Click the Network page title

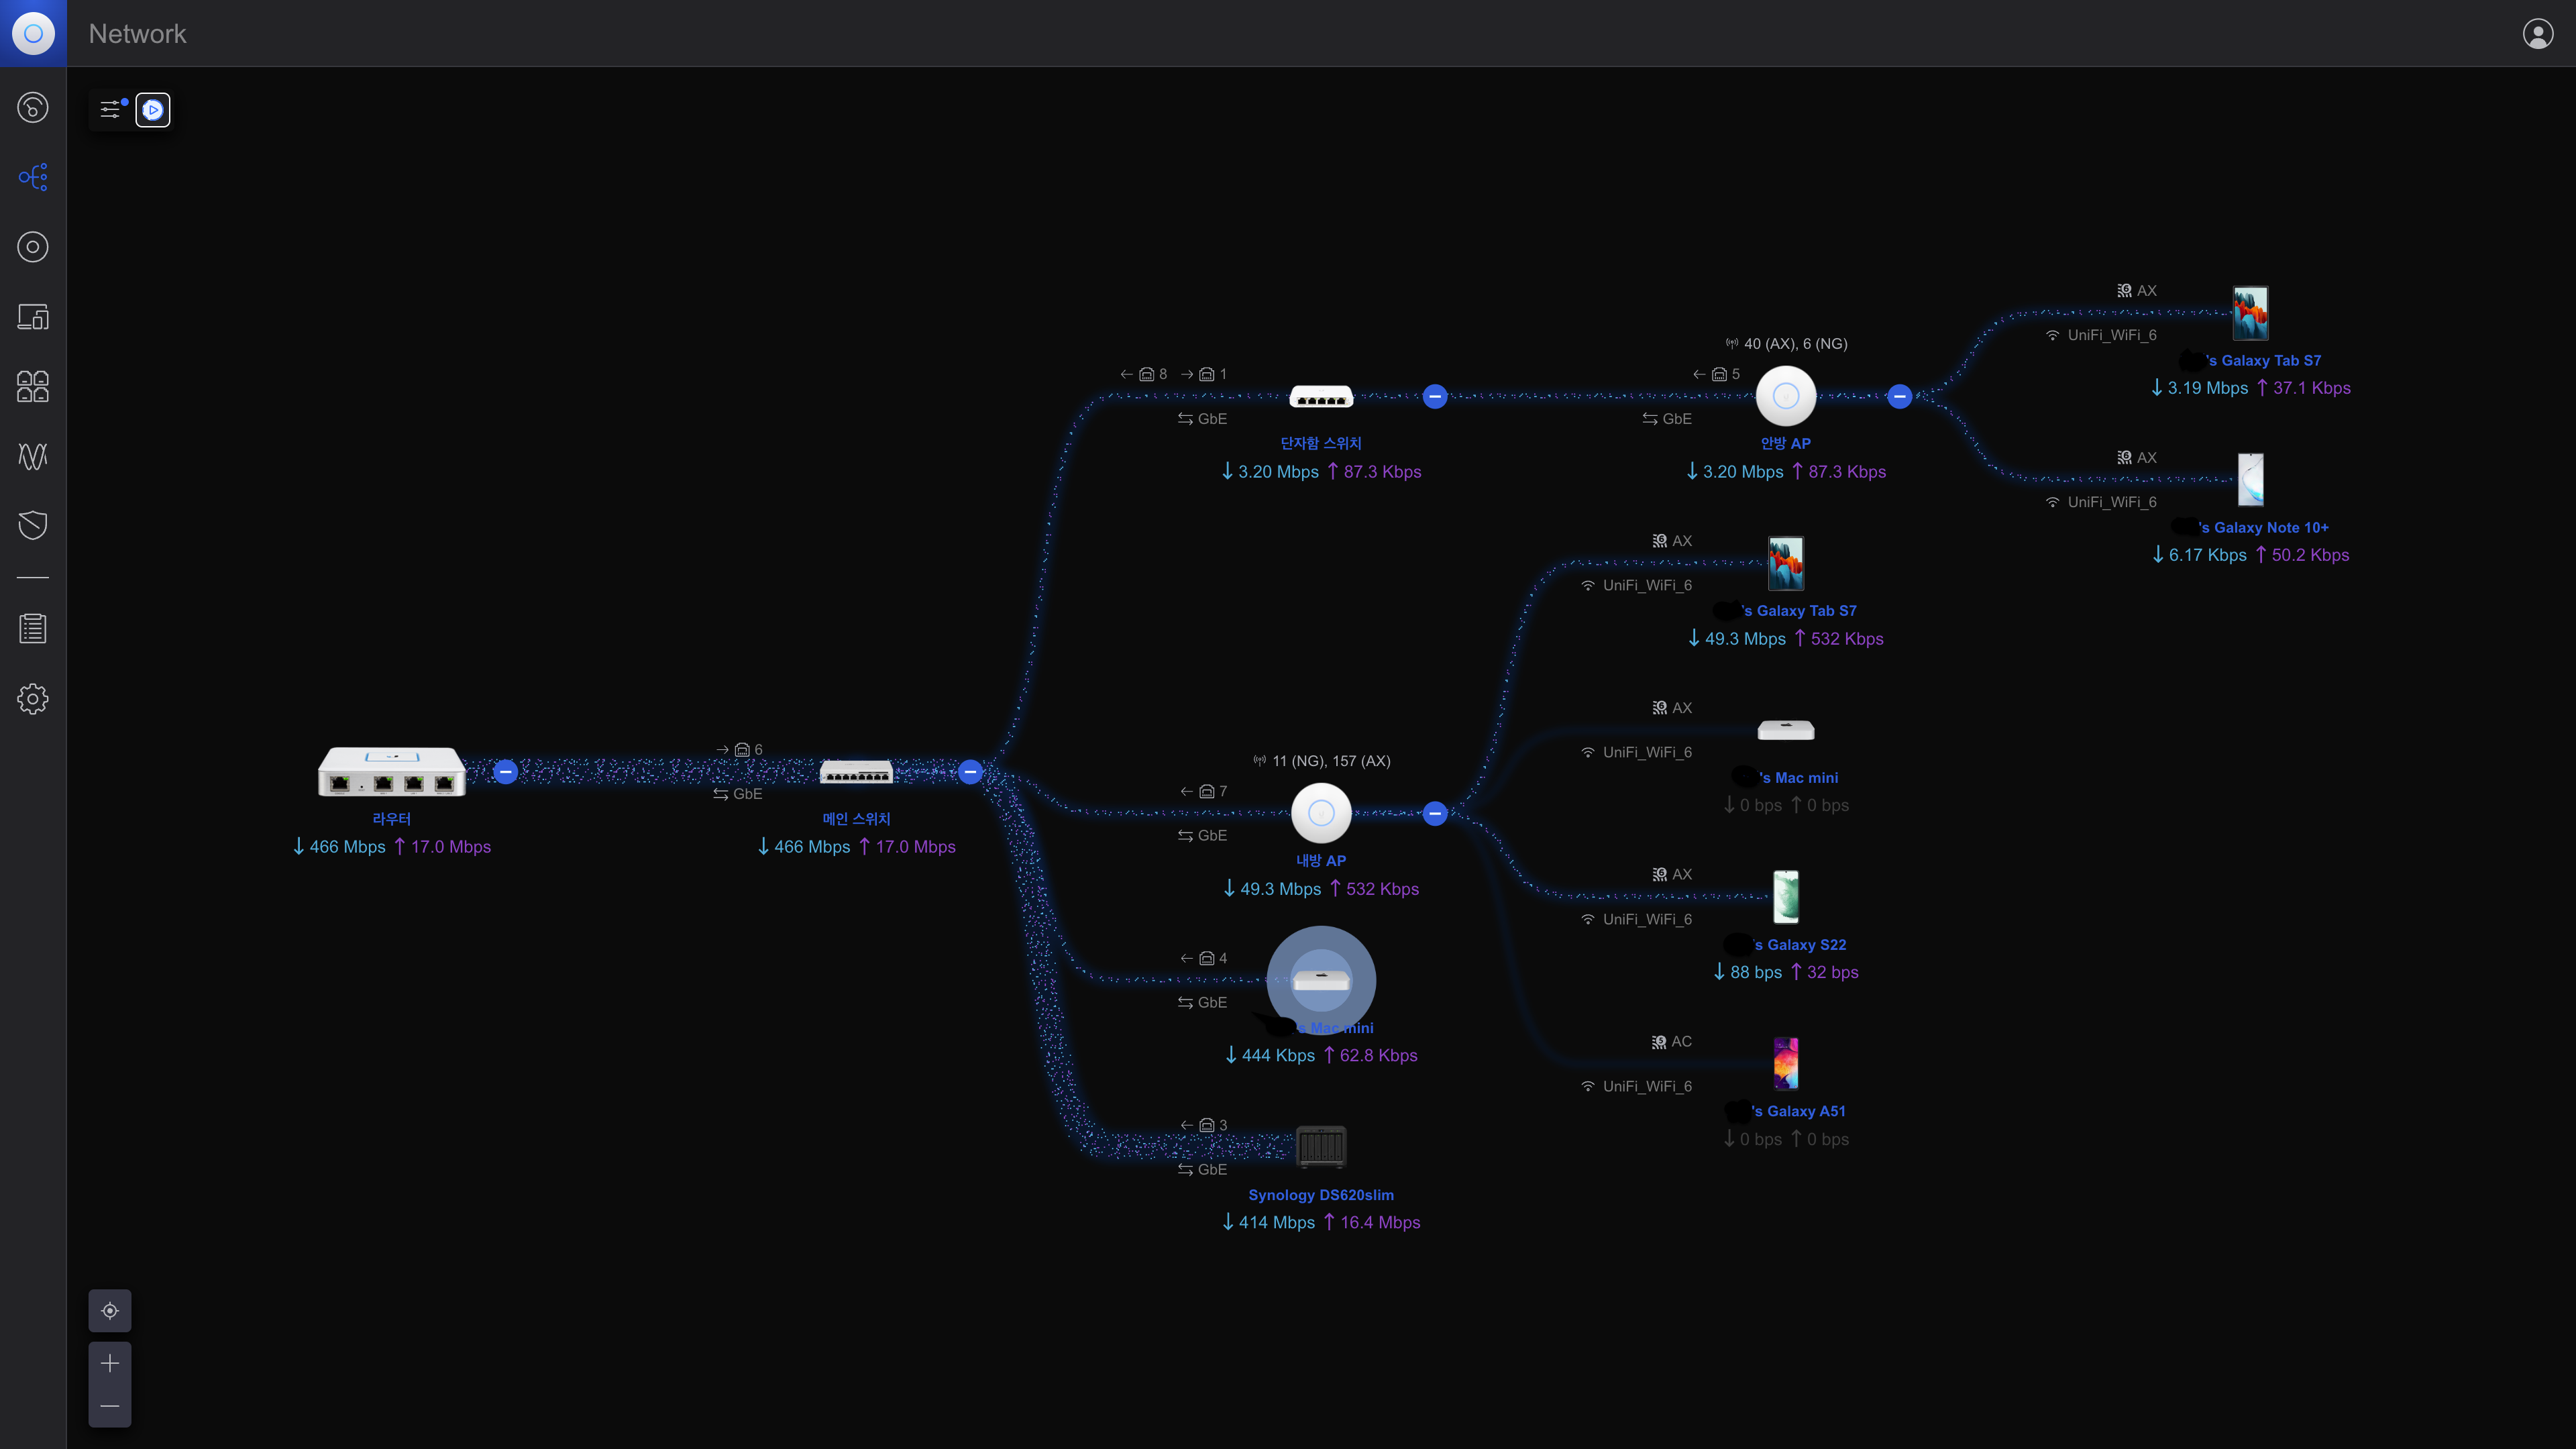pos(137,34)
